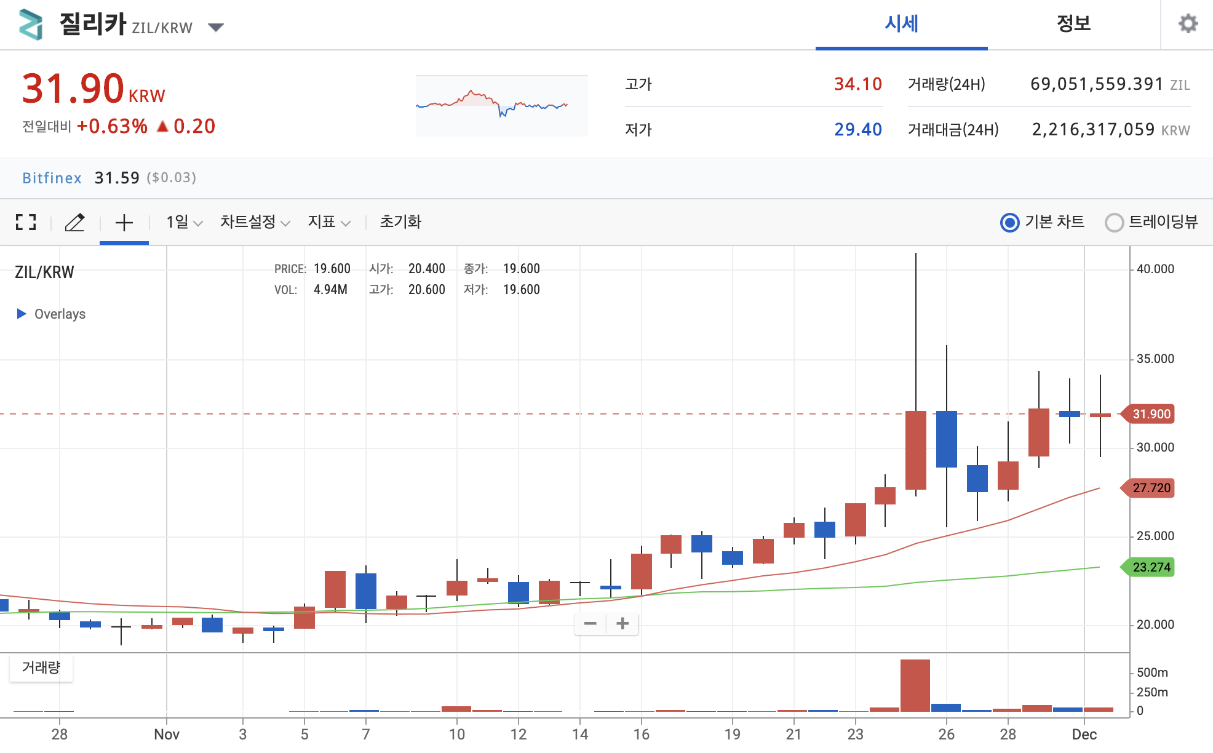Open the 지표 indicators dropdown
This screenshot has width=1213, height=753.
[x=328, y=222]
